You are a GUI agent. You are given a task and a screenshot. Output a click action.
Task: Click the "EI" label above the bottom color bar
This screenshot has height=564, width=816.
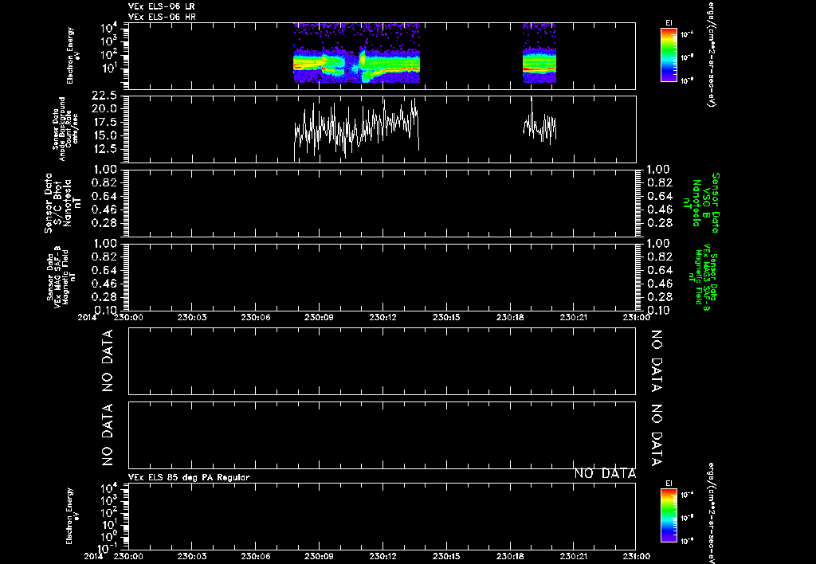(x=669, y=484)
